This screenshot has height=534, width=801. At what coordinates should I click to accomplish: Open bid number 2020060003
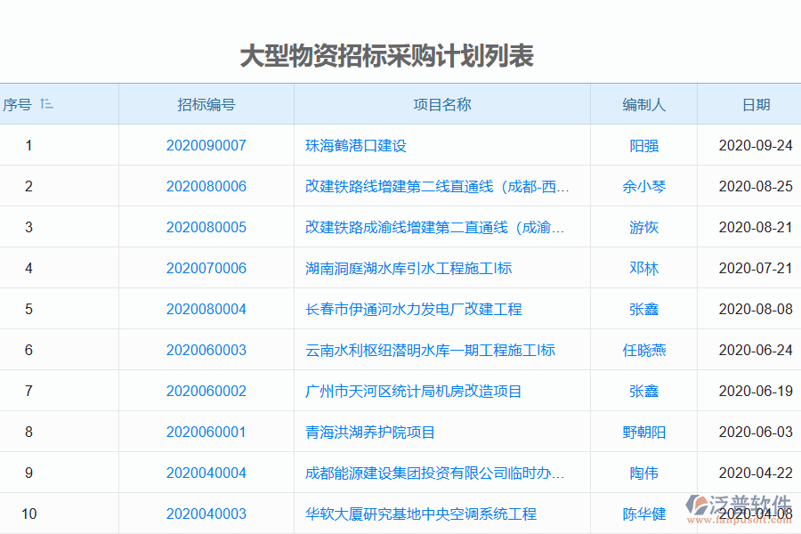(206, 350)
